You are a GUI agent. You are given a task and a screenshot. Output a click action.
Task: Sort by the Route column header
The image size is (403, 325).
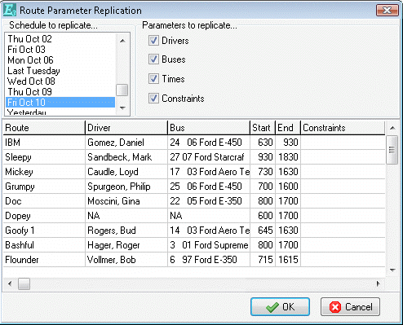pos(44,128)
